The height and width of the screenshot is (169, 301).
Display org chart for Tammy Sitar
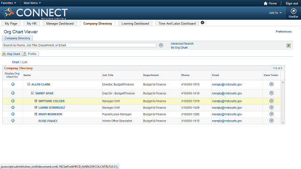13,93
